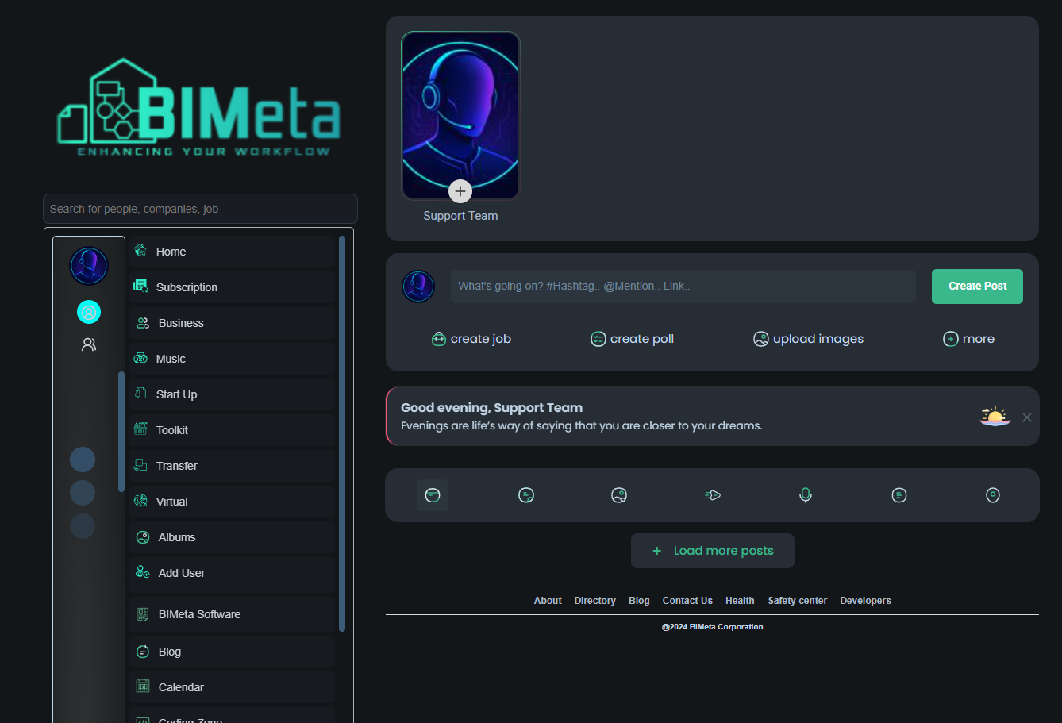The image size is (1062, 723).
Task: Click the create poll option
Action: (632, 339)
